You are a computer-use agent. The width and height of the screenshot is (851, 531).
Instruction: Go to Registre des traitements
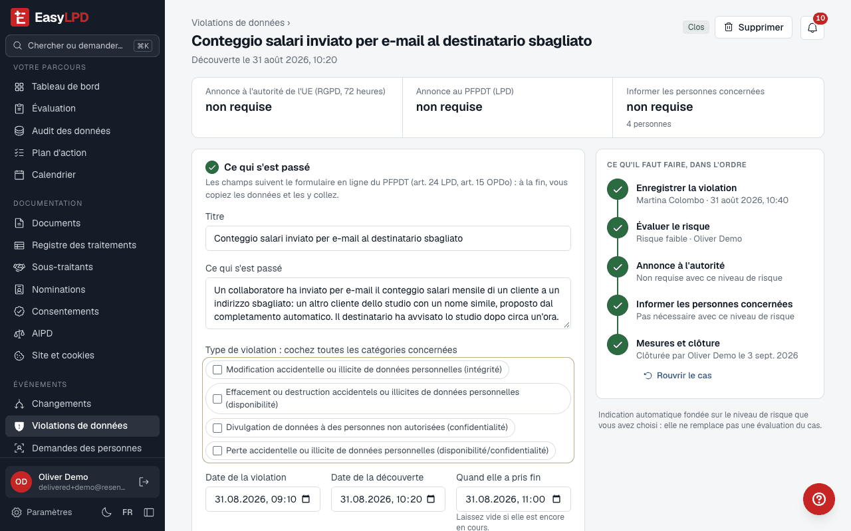(x=82, y=245)
